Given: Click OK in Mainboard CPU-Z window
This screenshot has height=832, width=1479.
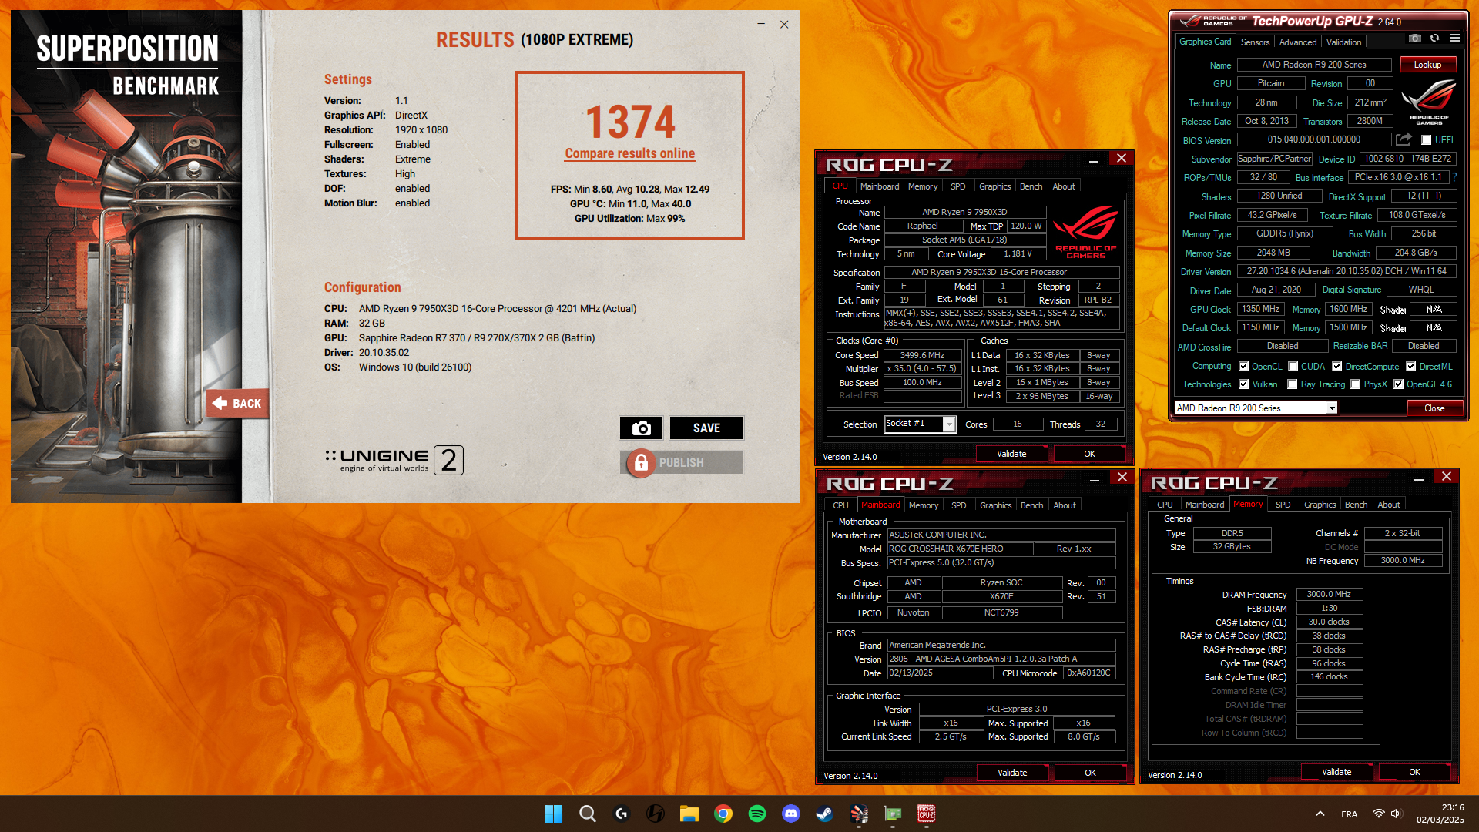Looking at the screenshot, I should click(1090, 773).
